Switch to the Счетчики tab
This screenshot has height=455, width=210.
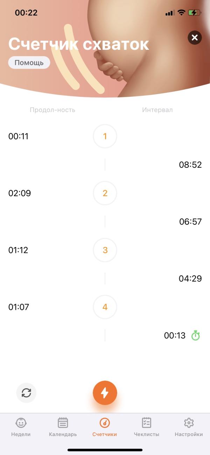click(105, 427)
